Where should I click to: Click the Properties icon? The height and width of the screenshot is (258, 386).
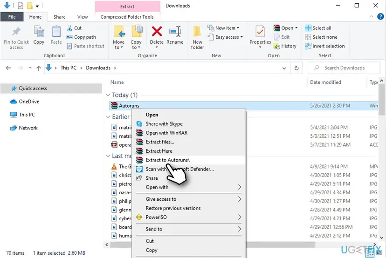[260, 32]
